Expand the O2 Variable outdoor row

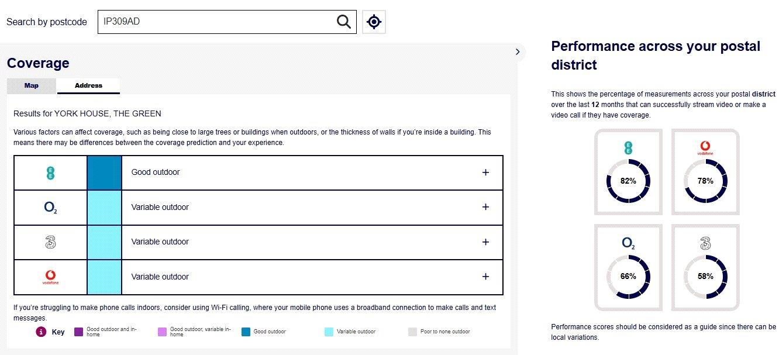click(485, 207)
